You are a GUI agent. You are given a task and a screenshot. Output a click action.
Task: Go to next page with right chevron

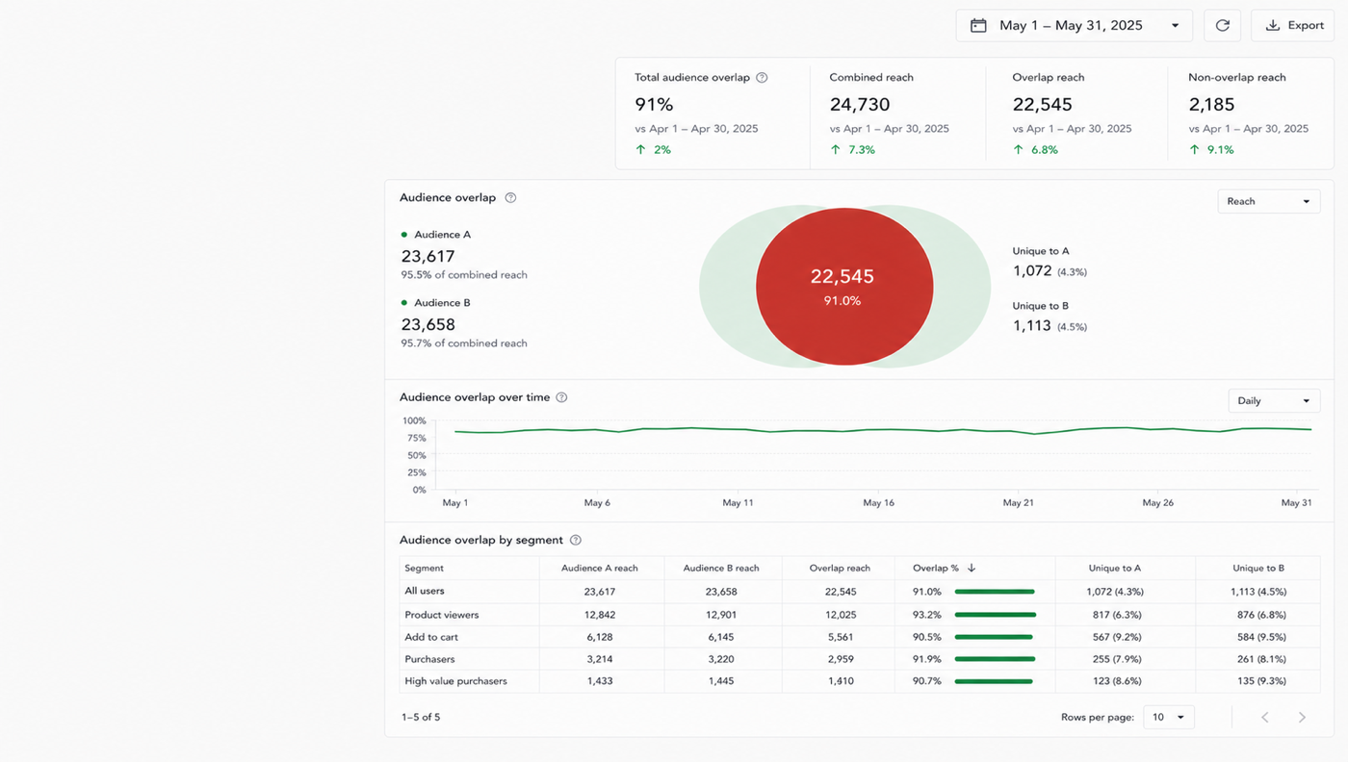click(x=1302, y=718)
